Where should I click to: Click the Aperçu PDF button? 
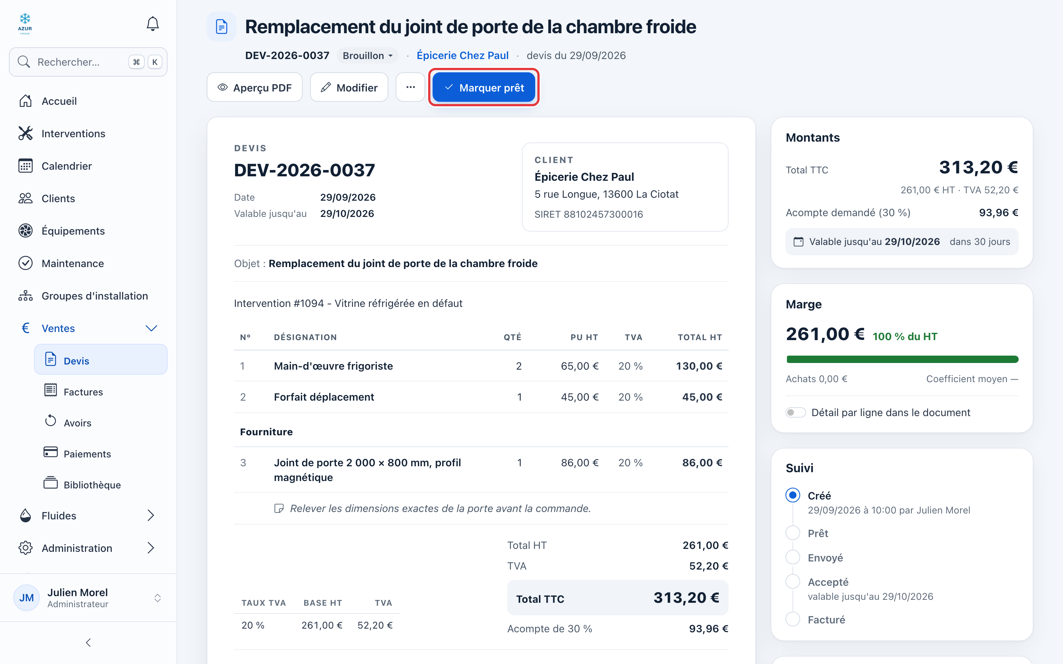(255, 87)
